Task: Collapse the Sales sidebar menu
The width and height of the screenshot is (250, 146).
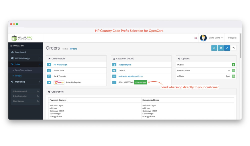Action: pyautogui.click(x=25, y=64)
